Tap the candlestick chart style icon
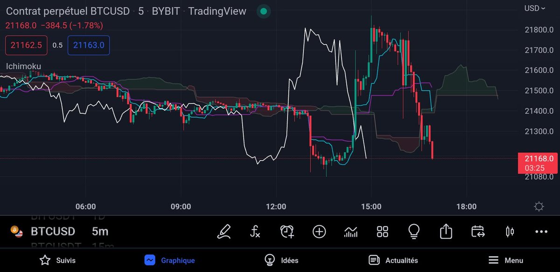560x272 pixels. [x=510, y=231]
